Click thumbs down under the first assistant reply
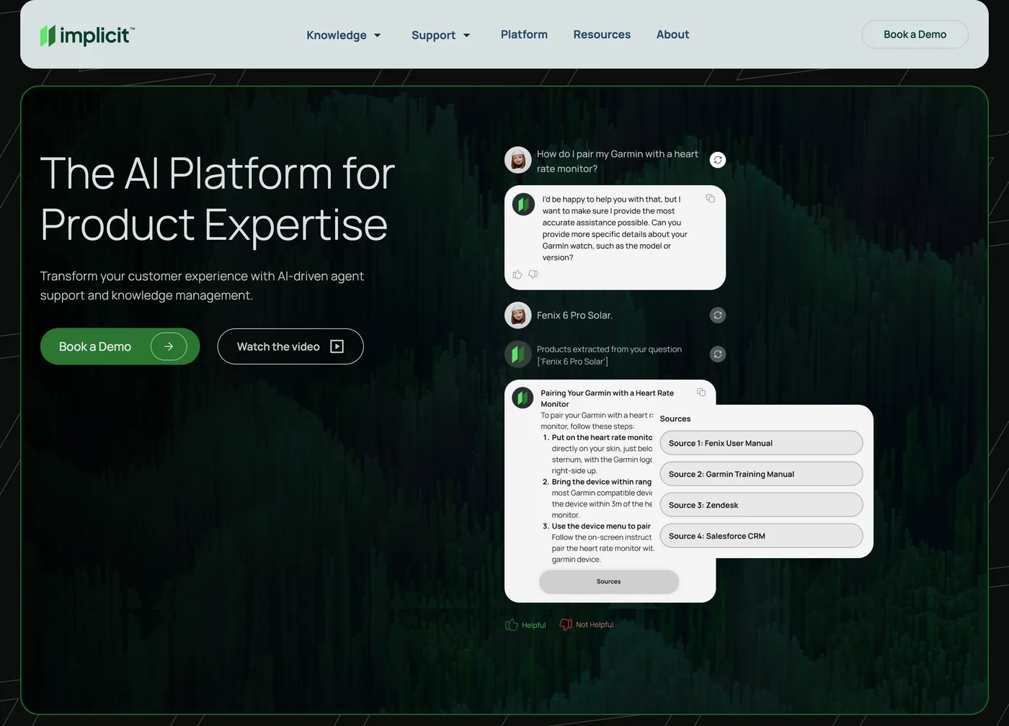 click(x=533, y=274)
